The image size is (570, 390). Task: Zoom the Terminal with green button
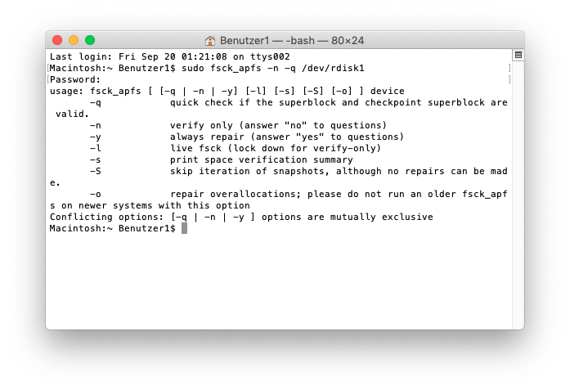coord(90,40)
